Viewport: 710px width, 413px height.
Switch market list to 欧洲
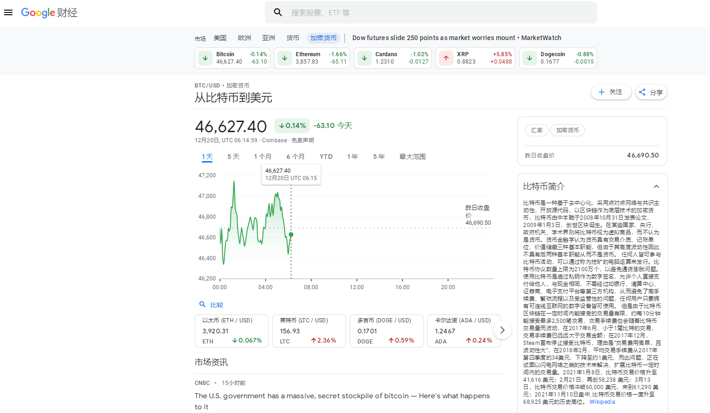point(245,38)
